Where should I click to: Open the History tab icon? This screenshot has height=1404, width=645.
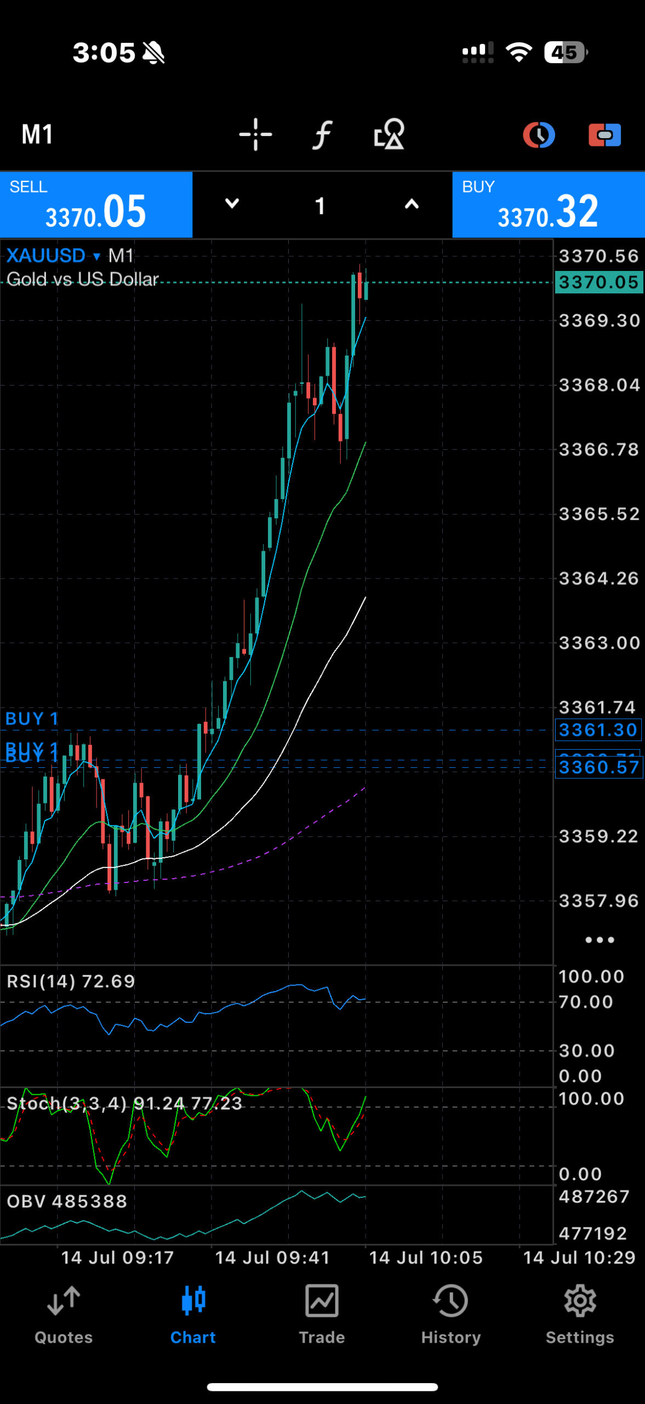[x=450, y=1314]
